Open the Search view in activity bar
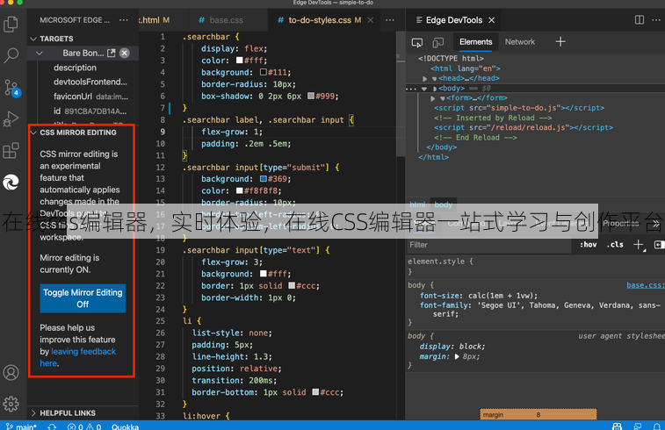 [11, 55]
